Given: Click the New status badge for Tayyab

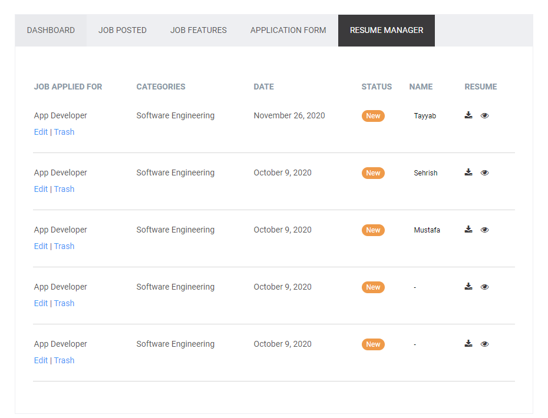Looking at the screenshot, I should (x=373, y=116).
